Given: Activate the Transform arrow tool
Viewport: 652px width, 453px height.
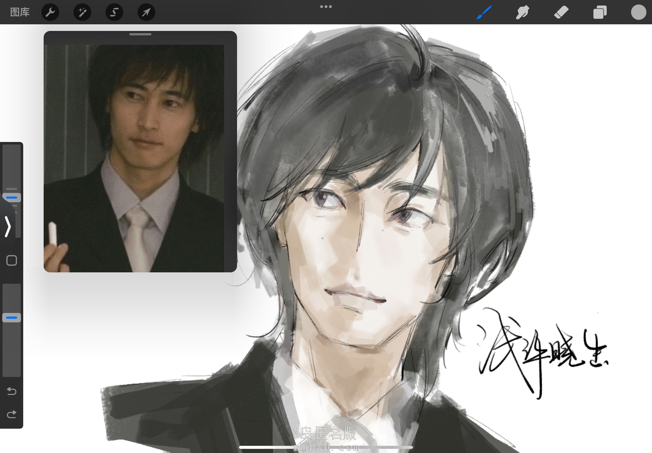Looking at the screenshot, I should point(146,12).
